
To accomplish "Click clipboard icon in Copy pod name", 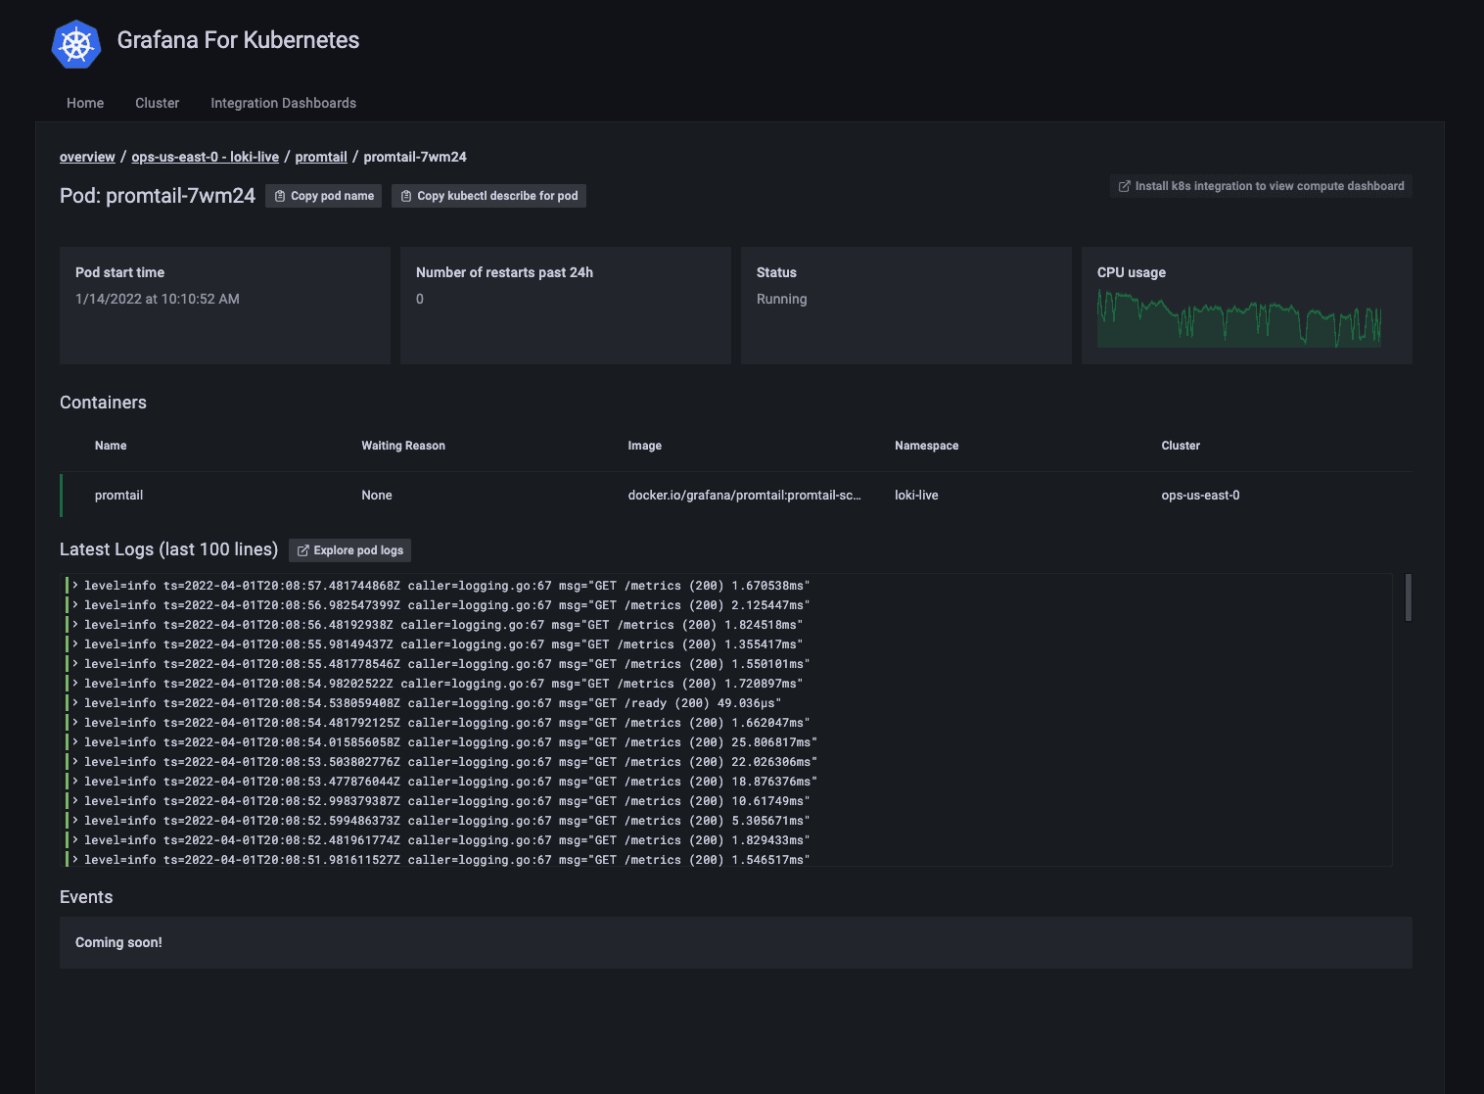I will click(280, 196).
